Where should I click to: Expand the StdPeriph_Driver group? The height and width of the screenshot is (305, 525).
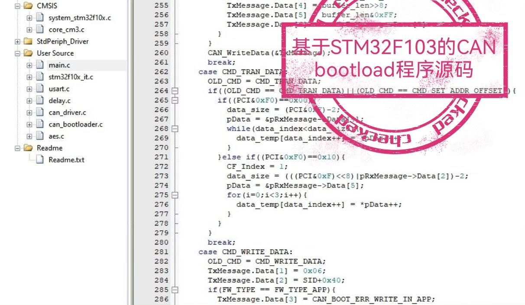18,41
